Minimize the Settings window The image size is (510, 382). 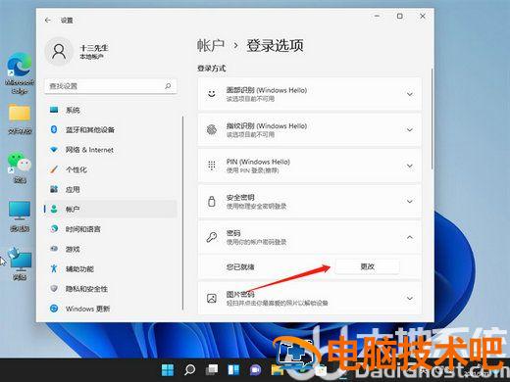378,16
